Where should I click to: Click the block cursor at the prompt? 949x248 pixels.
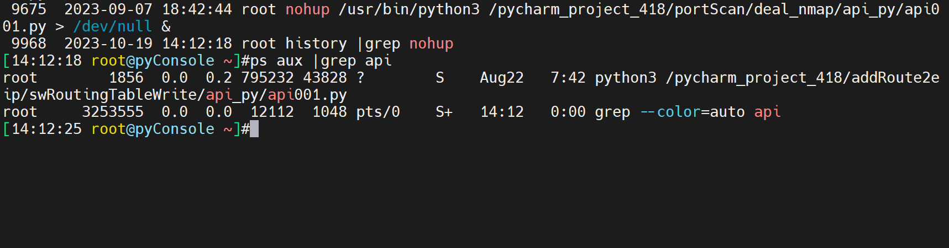tap(254, 130)
